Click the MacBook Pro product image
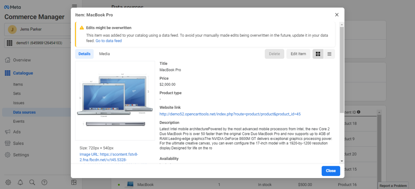The image size is (415, 189). point(115,101)
